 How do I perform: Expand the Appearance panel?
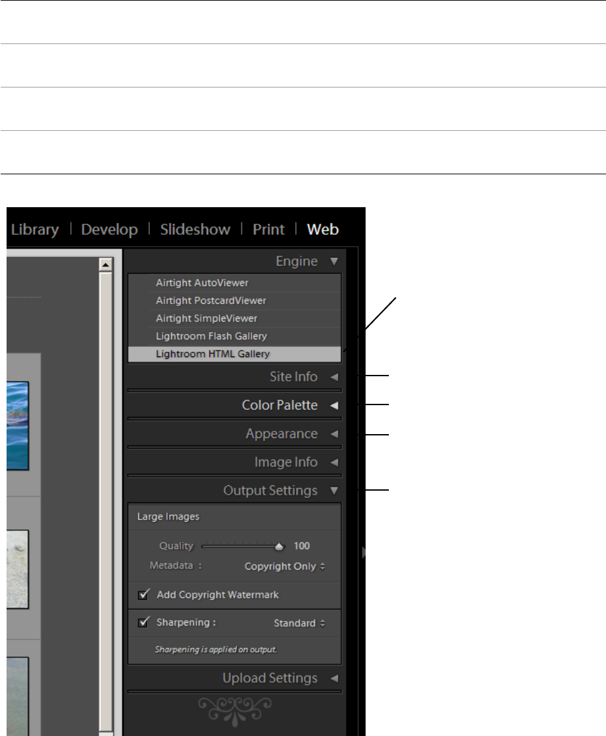pos(334,434)
